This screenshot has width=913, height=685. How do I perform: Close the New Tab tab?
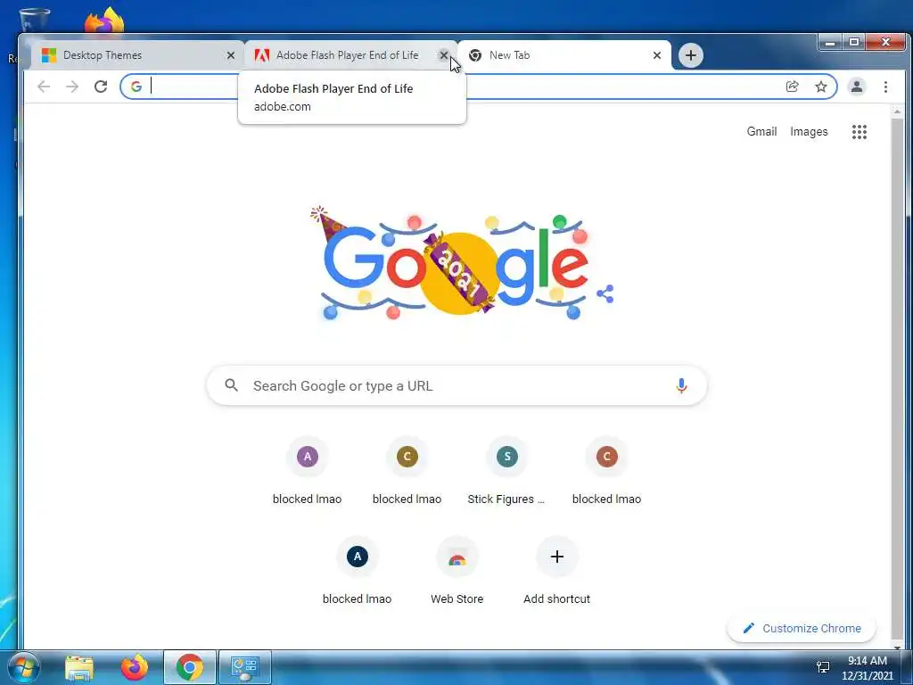click(x=657, y=55)
